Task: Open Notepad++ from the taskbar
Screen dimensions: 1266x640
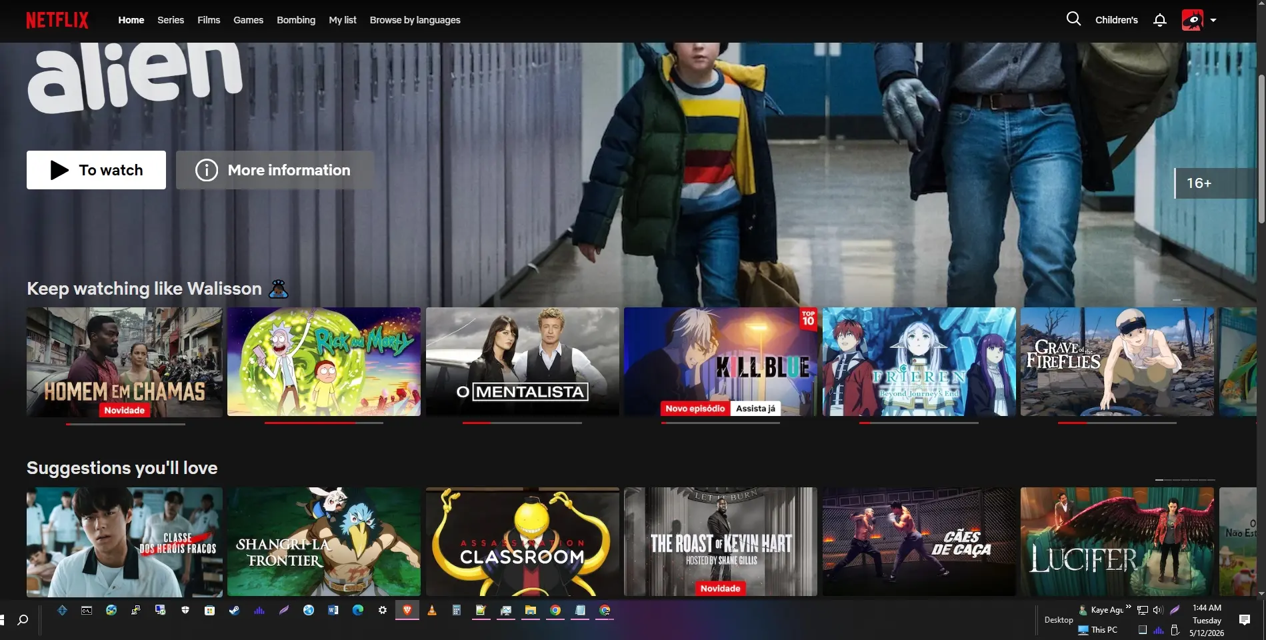Action: point(481,610)
